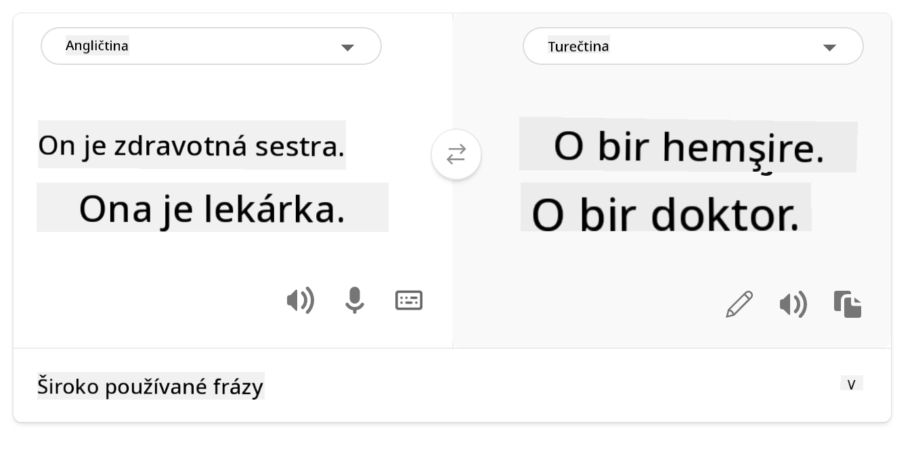Click the V chevron for common phrases
Viewport: 914px width, 449px height.
coord(851,385)
